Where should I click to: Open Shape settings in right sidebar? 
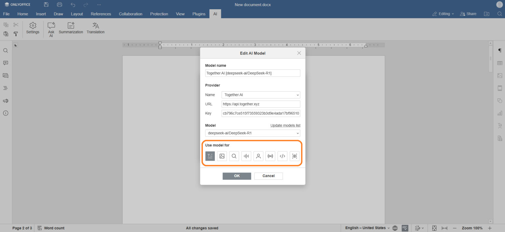click(500, 101)
